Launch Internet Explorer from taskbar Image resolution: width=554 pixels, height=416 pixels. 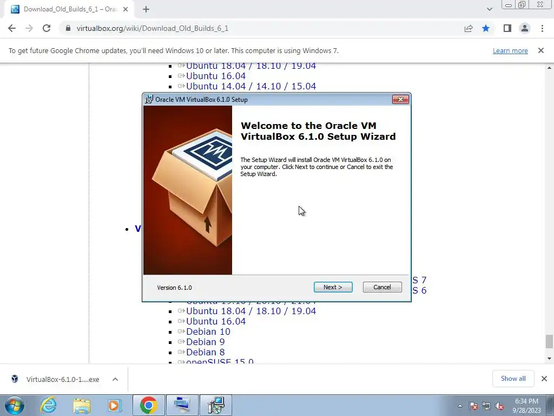click(48, 405)
